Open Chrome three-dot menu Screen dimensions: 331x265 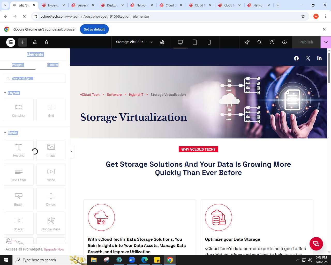tap(325, 16)
